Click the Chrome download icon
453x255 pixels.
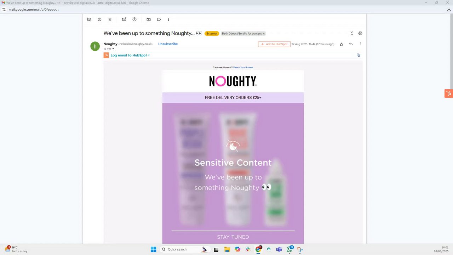point(449,10)
